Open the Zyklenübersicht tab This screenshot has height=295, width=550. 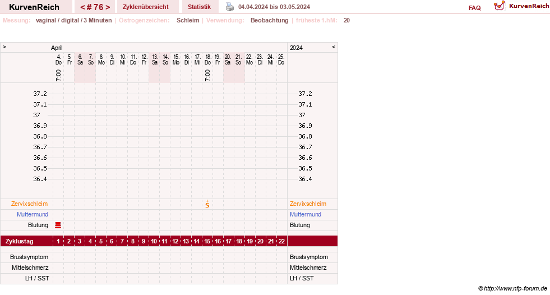(x=146, y=7)
